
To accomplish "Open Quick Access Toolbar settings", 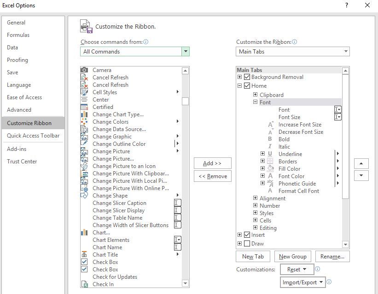I will click(33, 136).
